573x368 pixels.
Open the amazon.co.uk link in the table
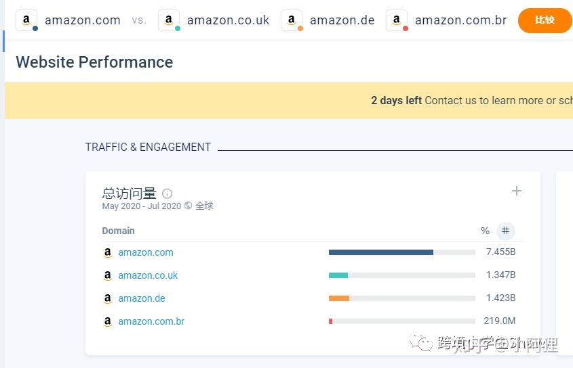tap(148, 275)
